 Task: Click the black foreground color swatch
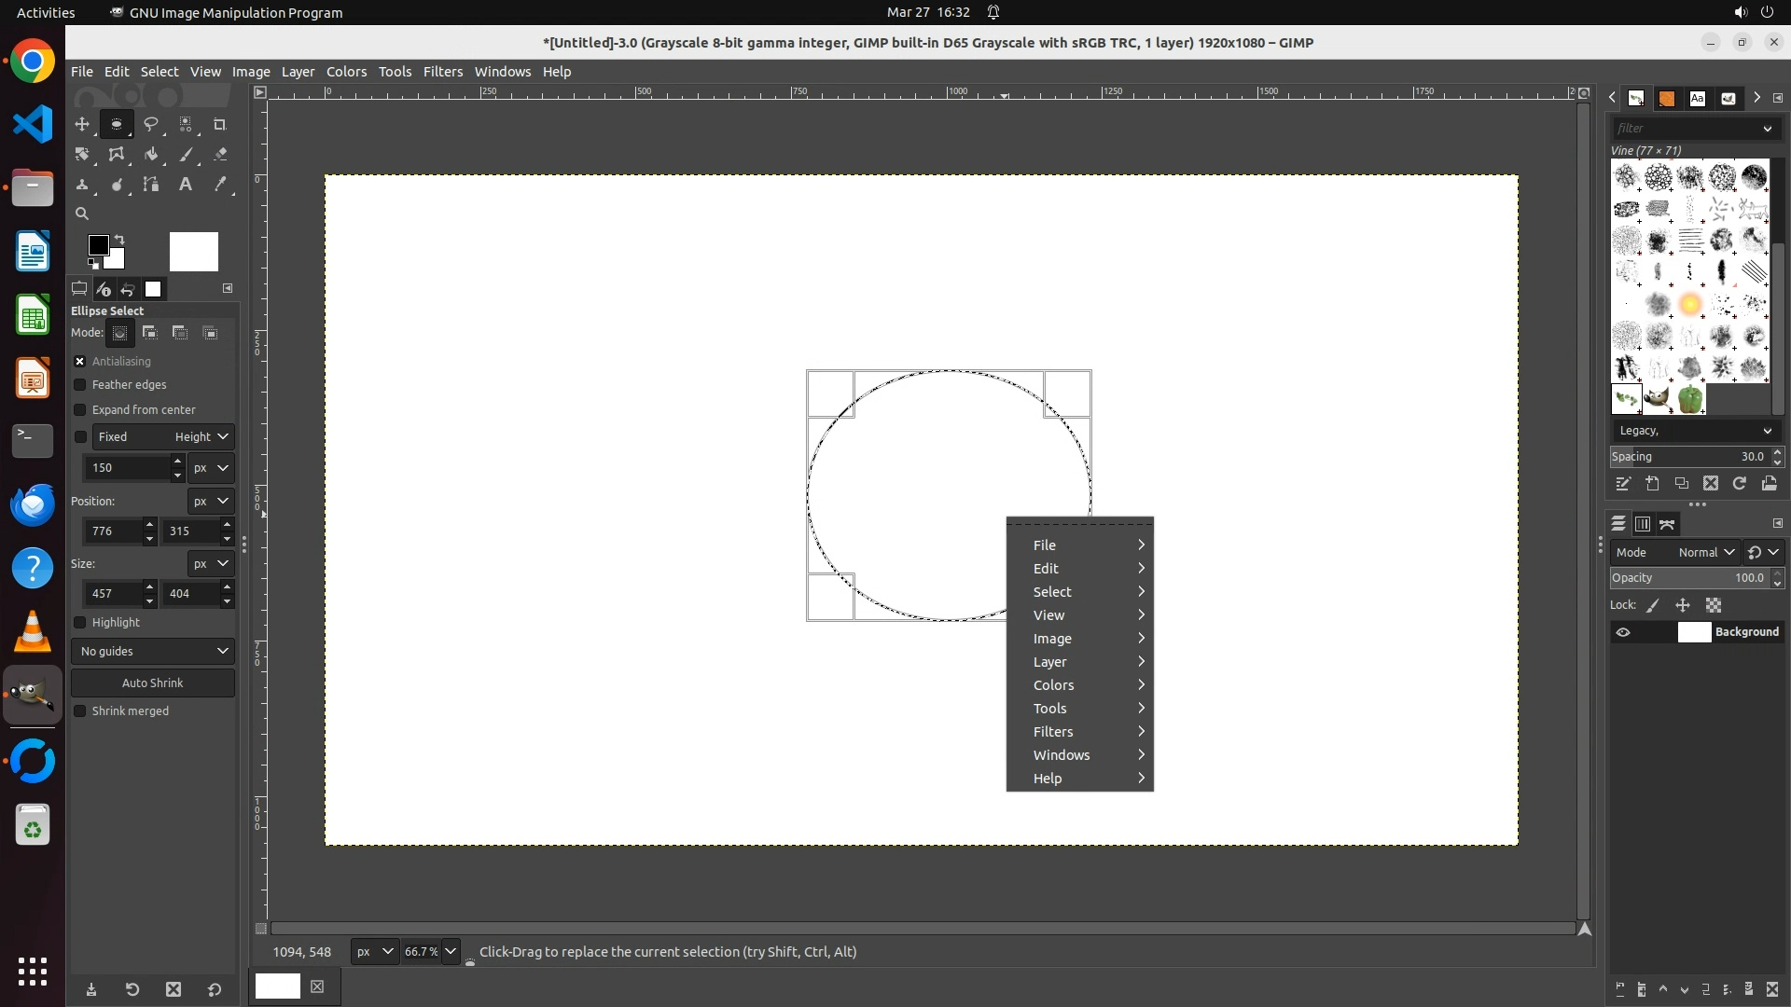pos(97,245)
